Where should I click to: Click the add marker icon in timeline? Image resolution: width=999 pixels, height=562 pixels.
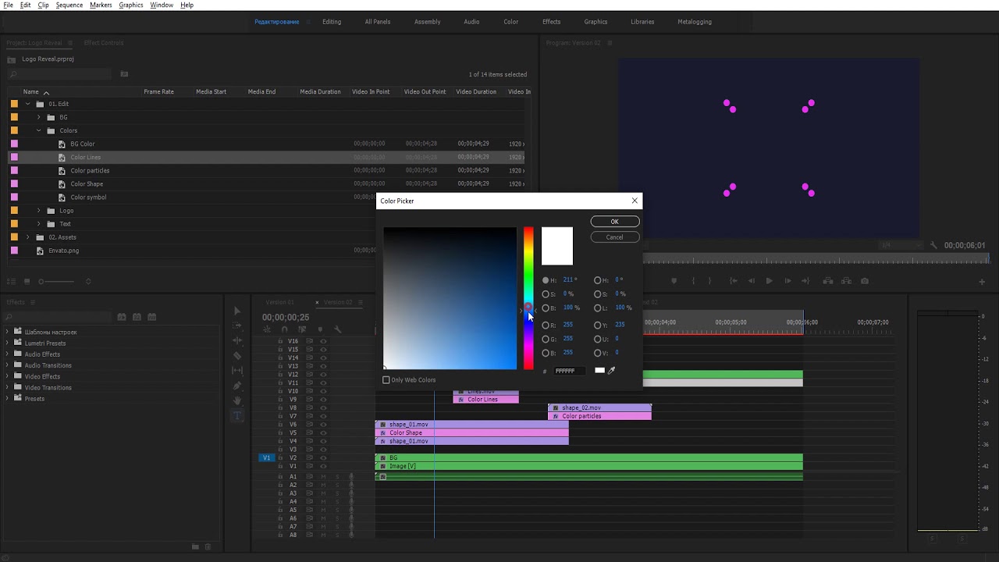[x=320, y=329]
